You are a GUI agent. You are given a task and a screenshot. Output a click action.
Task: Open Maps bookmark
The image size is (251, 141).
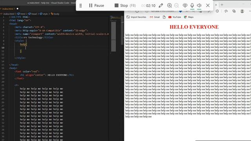pos(189,17)
